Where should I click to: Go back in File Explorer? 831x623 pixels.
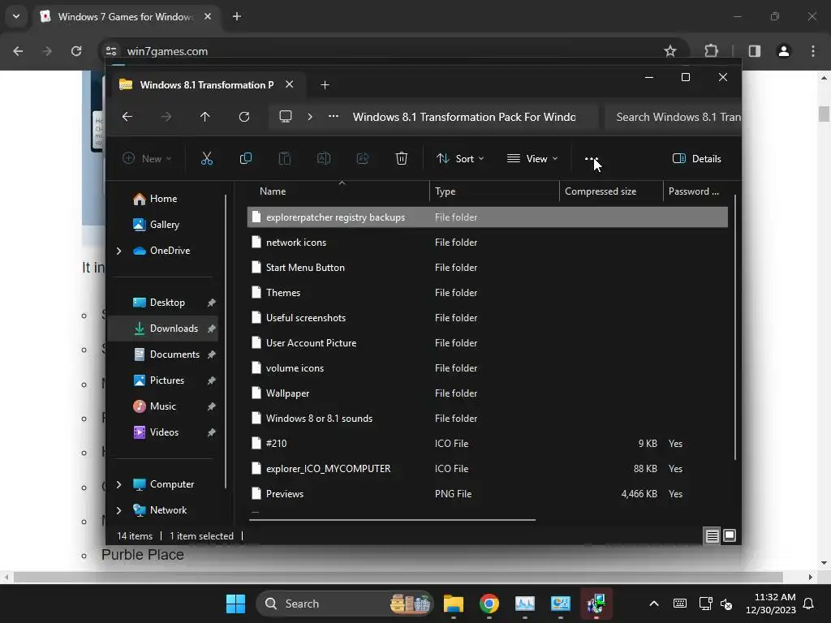pyautogui.click(x=127, y=117)
